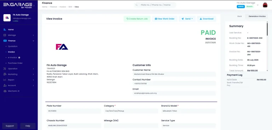This screenshot has height=130, width=272.
Task: Expand the Operation submenu chevron
Action: (33, 69)
